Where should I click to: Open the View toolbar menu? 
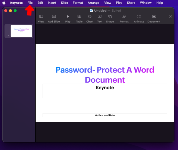(x=41, y=19)
